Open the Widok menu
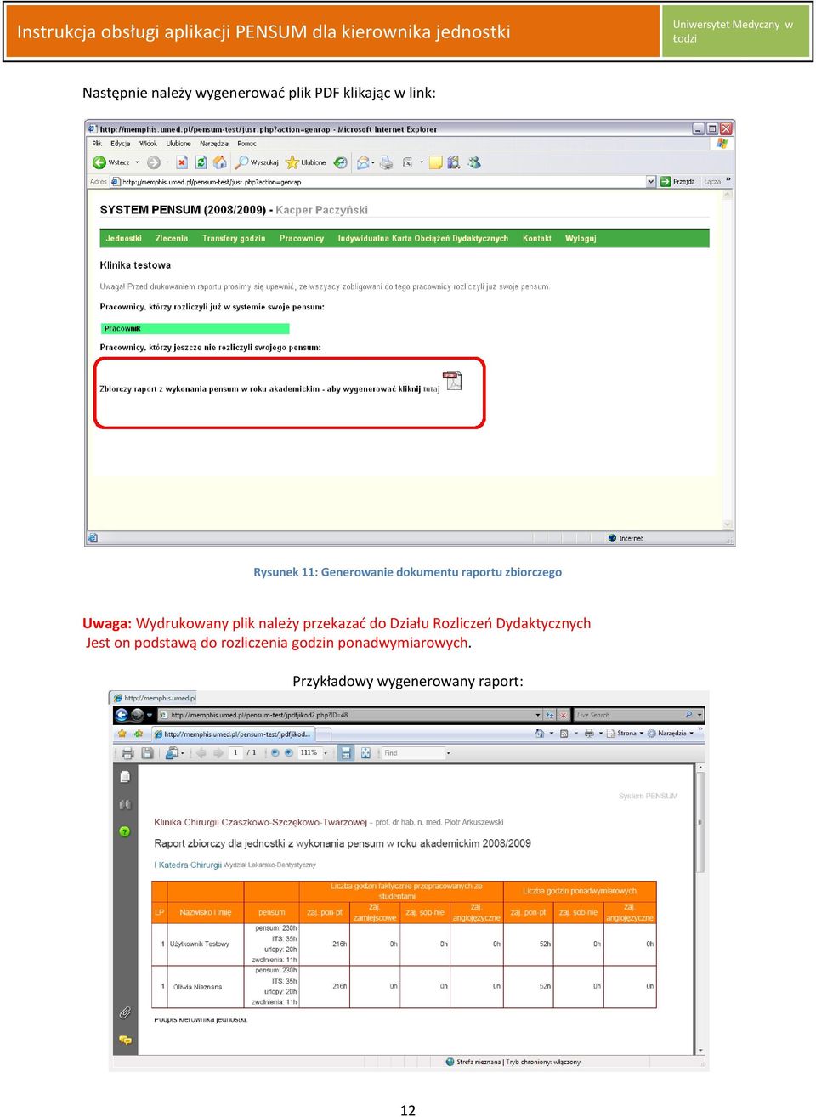Screen dimensions: 816x1117 coord(148,144)
